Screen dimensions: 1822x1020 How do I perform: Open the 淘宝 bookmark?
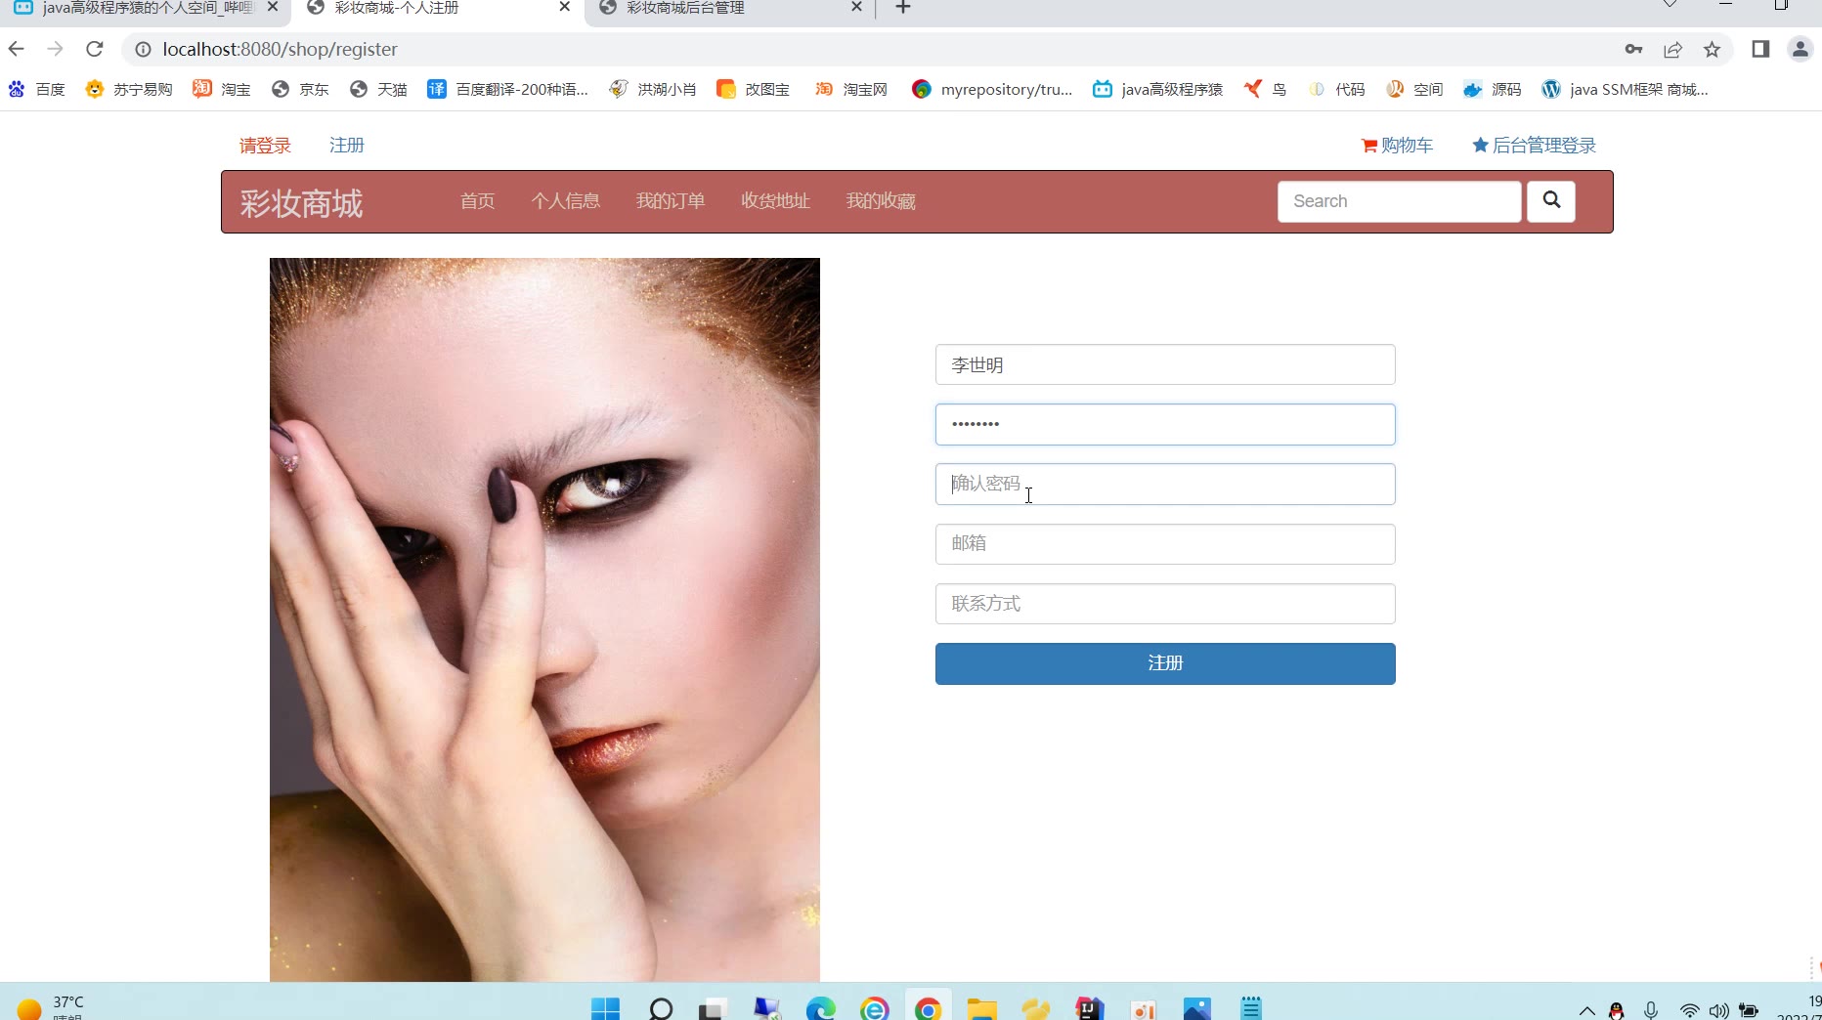coord(221,89)
